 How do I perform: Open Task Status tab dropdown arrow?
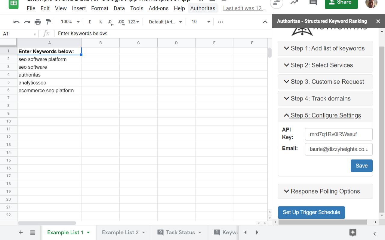200,232
